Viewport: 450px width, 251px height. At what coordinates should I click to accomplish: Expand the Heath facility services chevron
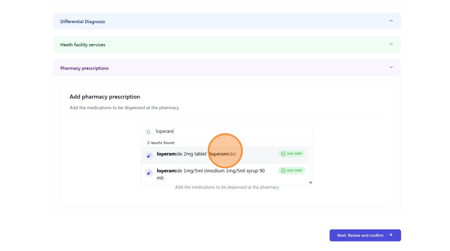391,44
